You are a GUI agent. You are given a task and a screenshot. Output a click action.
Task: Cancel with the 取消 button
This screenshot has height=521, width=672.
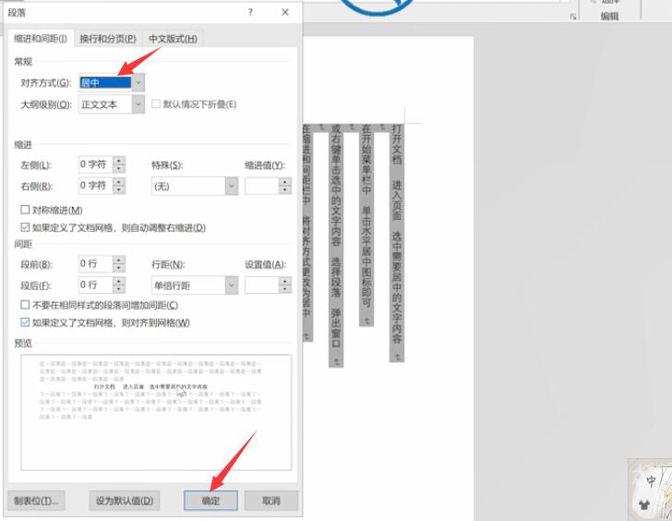(x=271, y=501)
